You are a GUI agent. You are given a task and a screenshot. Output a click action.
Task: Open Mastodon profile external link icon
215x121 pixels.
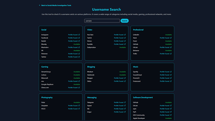(x=79, y=47)
